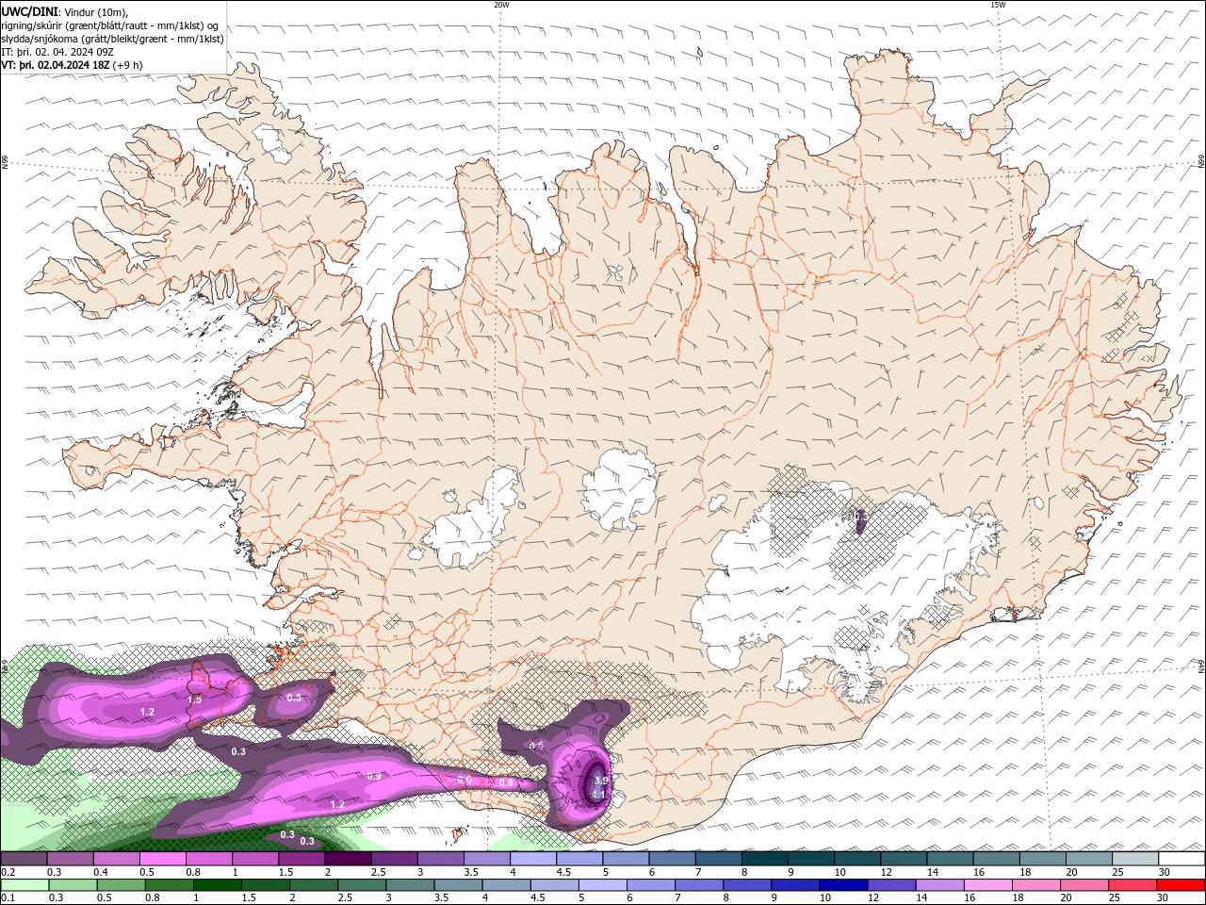Pick the red swatch above 30 in rain legend
The image size is (1206, 905).
click(1182, 885)
